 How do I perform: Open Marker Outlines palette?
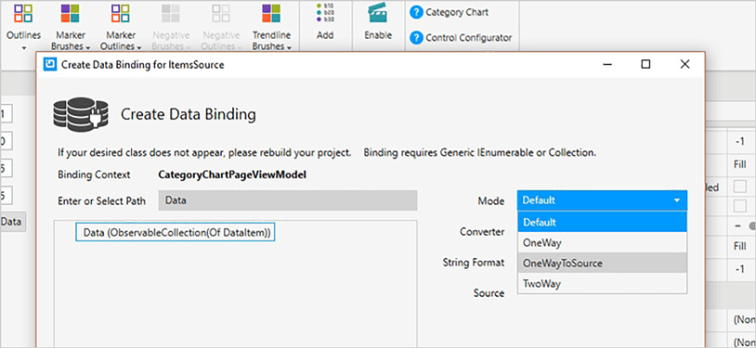[x=121, y=27]
